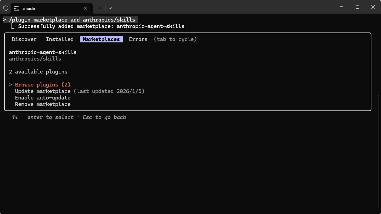
Task: Switch to the Discover tab
Action: click(24, 39)
